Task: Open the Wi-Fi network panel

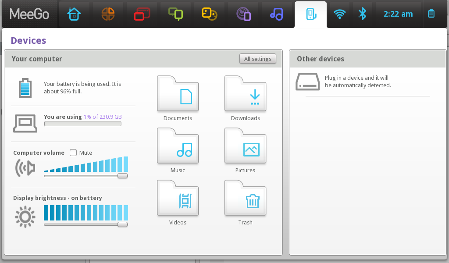Action: pos(339,14)
